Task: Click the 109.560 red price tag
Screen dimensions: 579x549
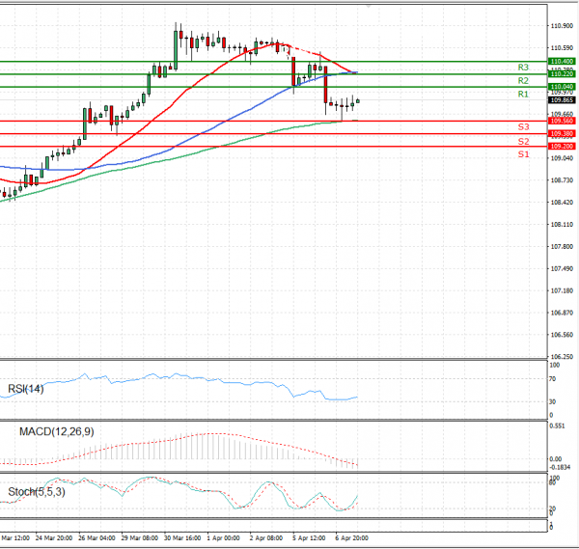Action: coord(562,121)
